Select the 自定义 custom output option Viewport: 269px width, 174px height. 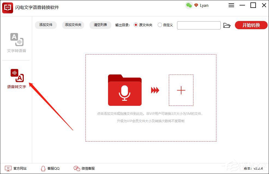pos(160,25)
